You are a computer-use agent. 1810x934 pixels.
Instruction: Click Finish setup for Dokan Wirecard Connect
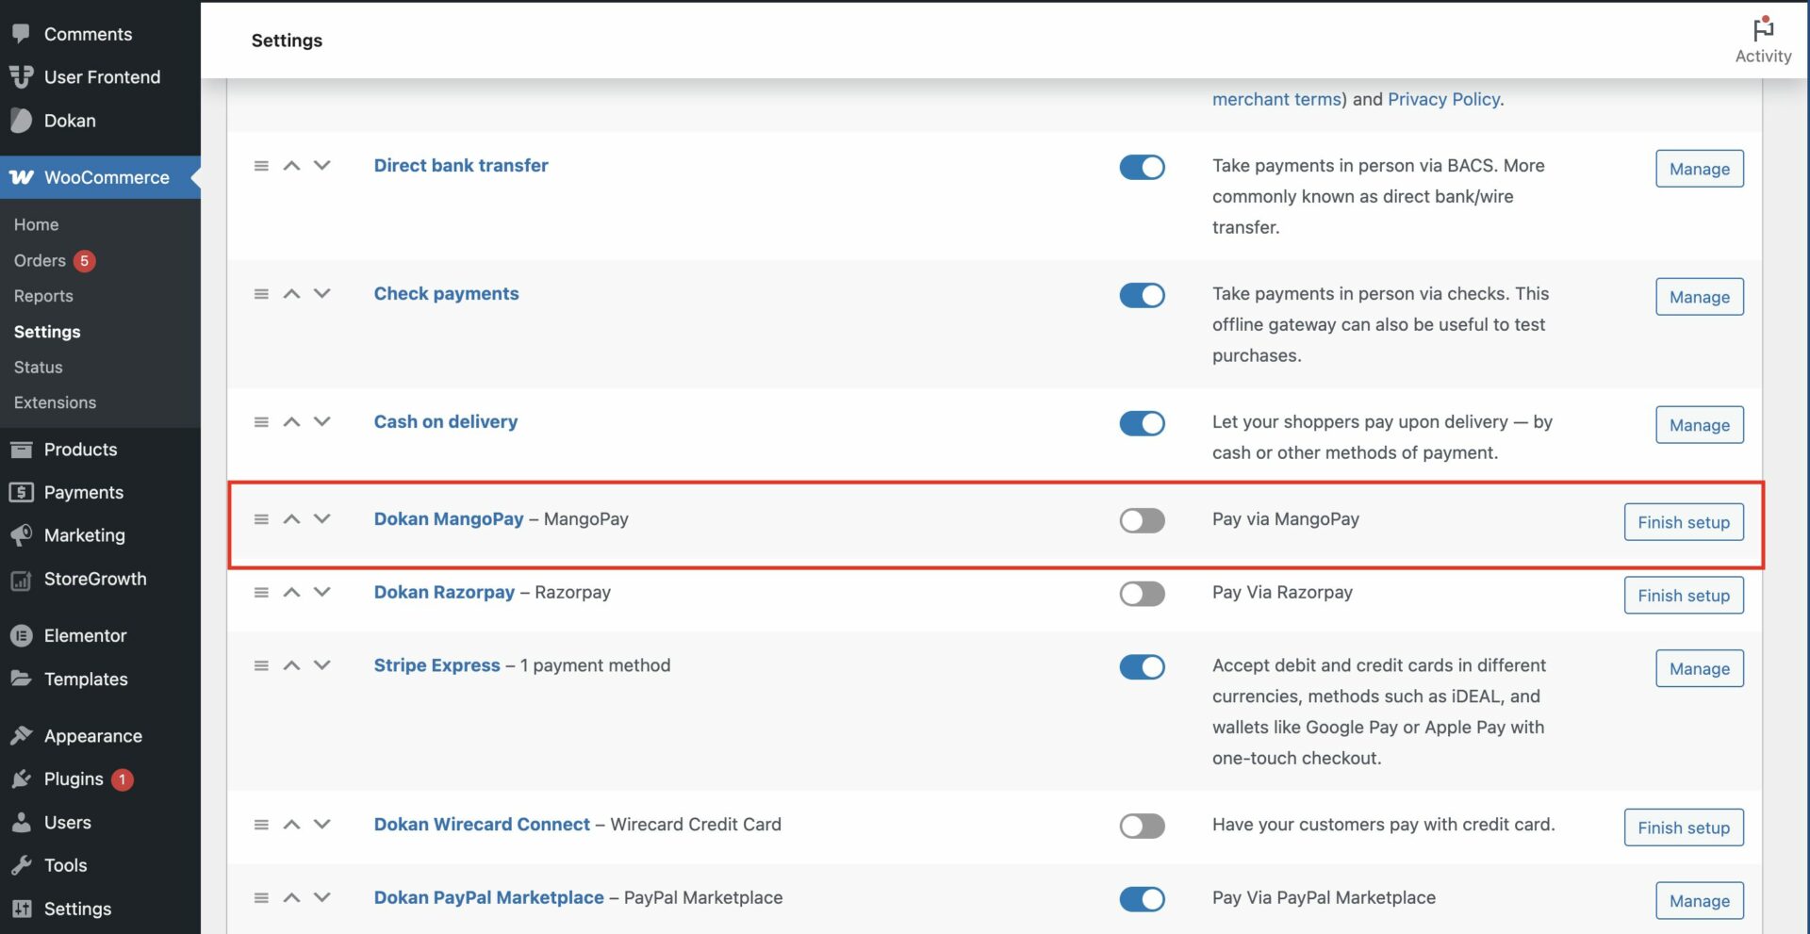[1683, 827]
